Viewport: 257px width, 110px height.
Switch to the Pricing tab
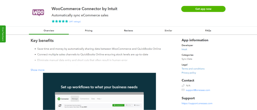pyautogui.click(x=89, y=31)
